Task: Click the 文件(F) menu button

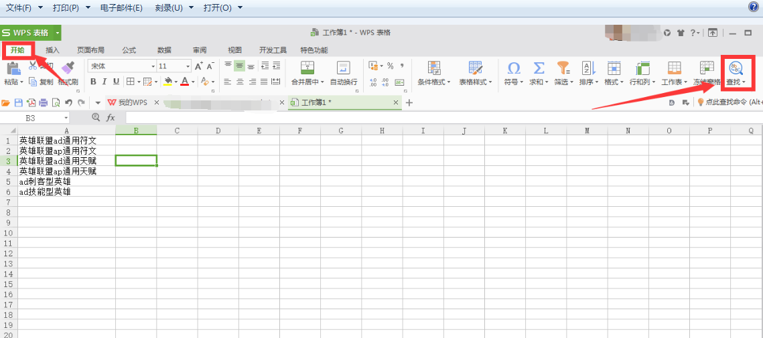Action: (x=19, y=8)
